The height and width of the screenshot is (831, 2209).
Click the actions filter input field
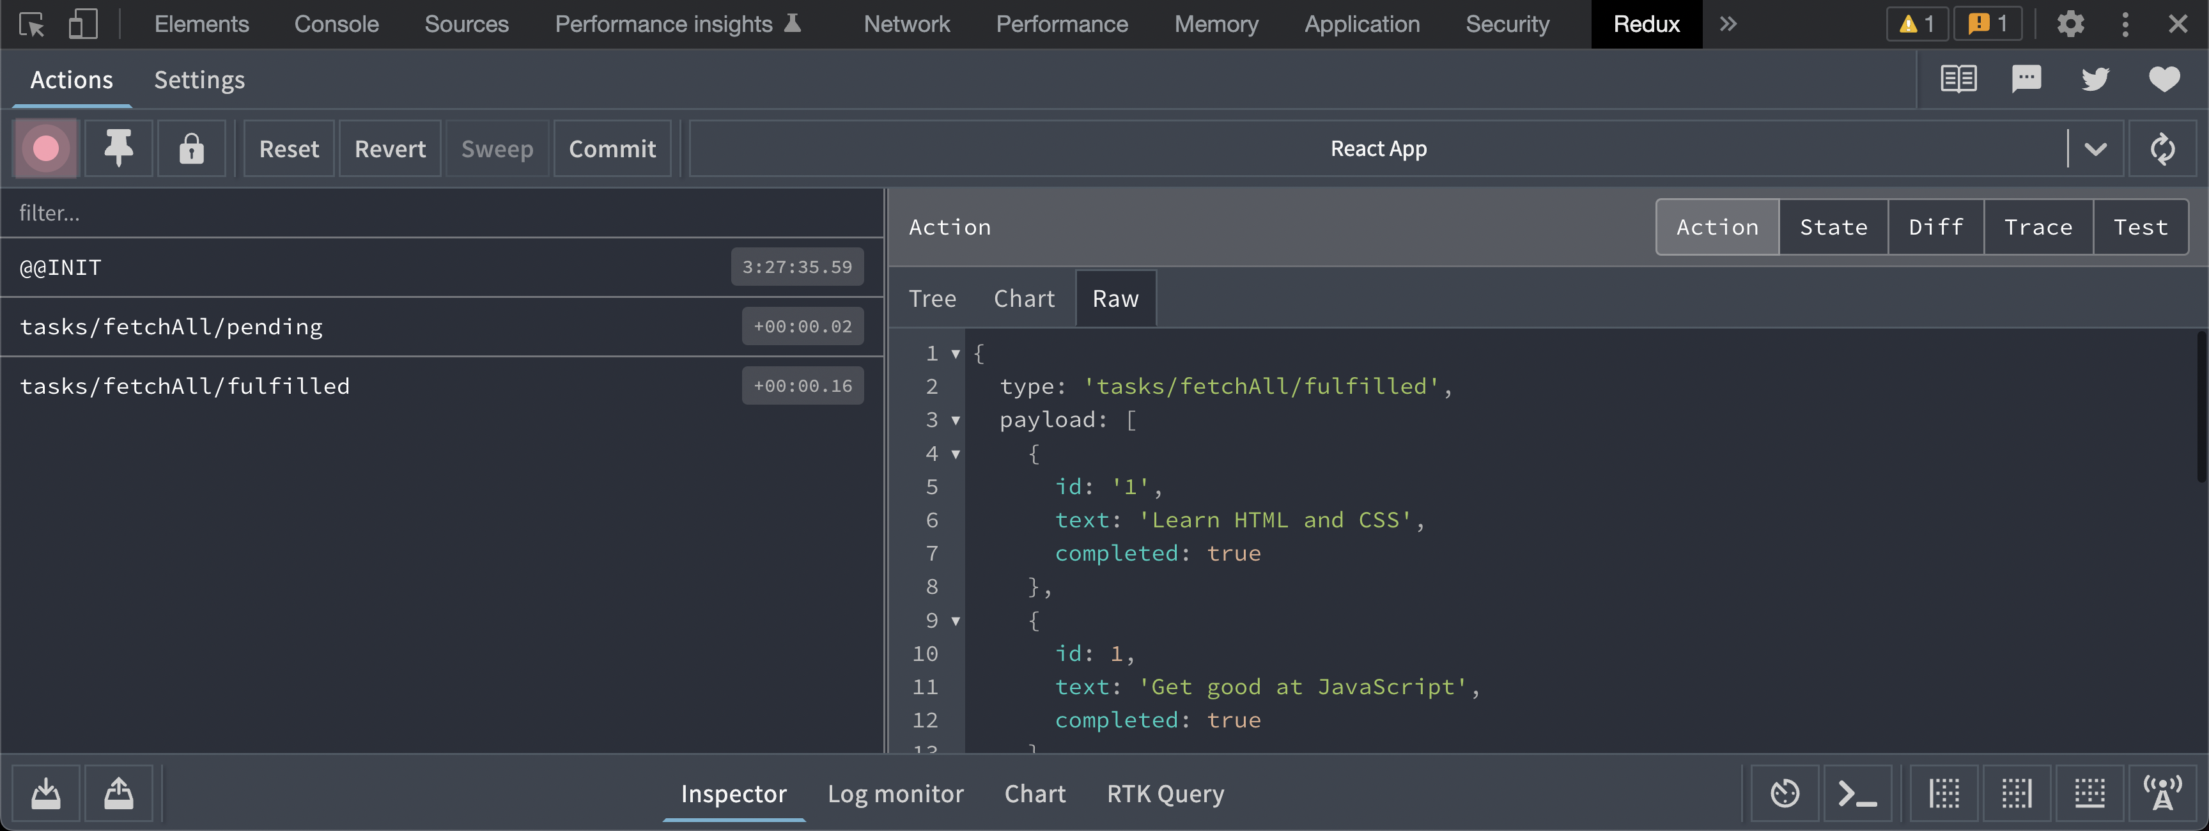[x=442, y=213]
